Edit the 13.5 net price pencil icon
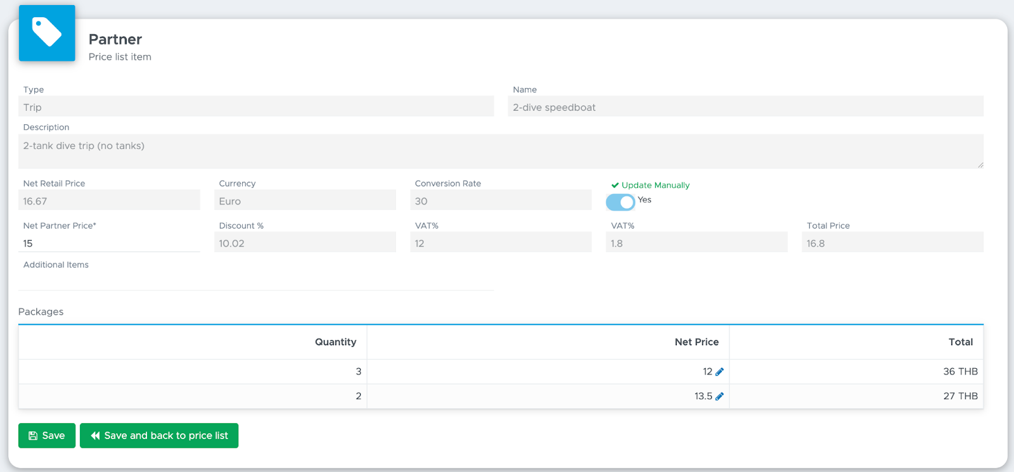1014x472 pixels. pos(719,397)
